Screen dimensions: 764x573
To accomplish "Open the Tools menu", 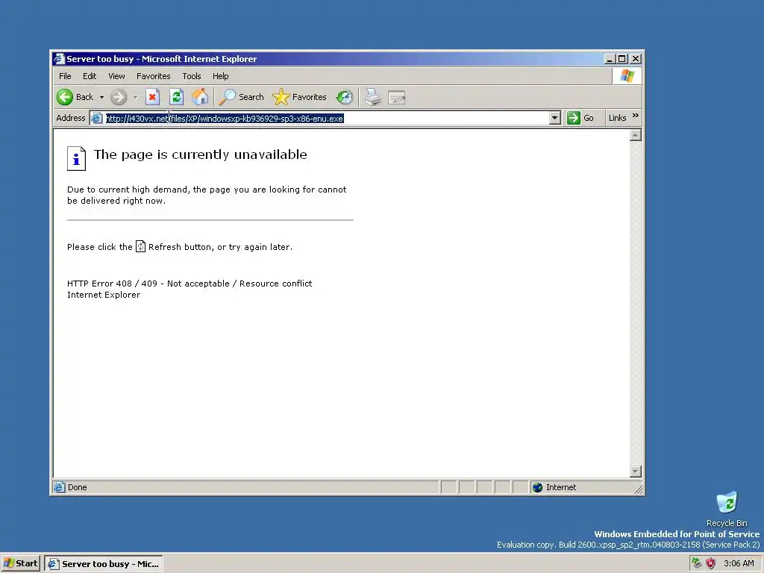I will tap(192, 76).
